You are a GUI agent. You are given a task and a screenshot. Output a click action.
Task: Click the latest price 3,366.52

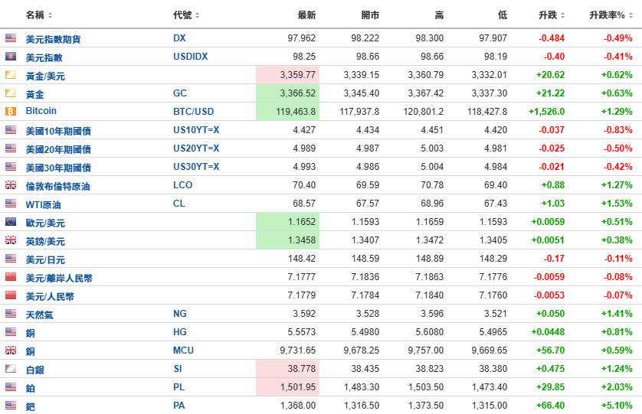pyautogui.click(x=298, y=93)
